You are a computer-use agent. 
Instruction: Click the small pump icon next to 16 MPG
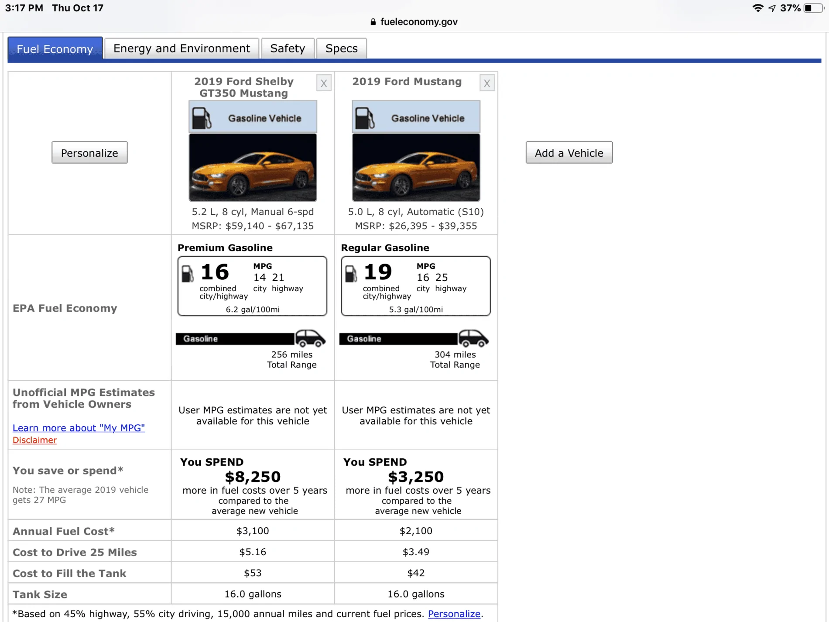point(188,274)
